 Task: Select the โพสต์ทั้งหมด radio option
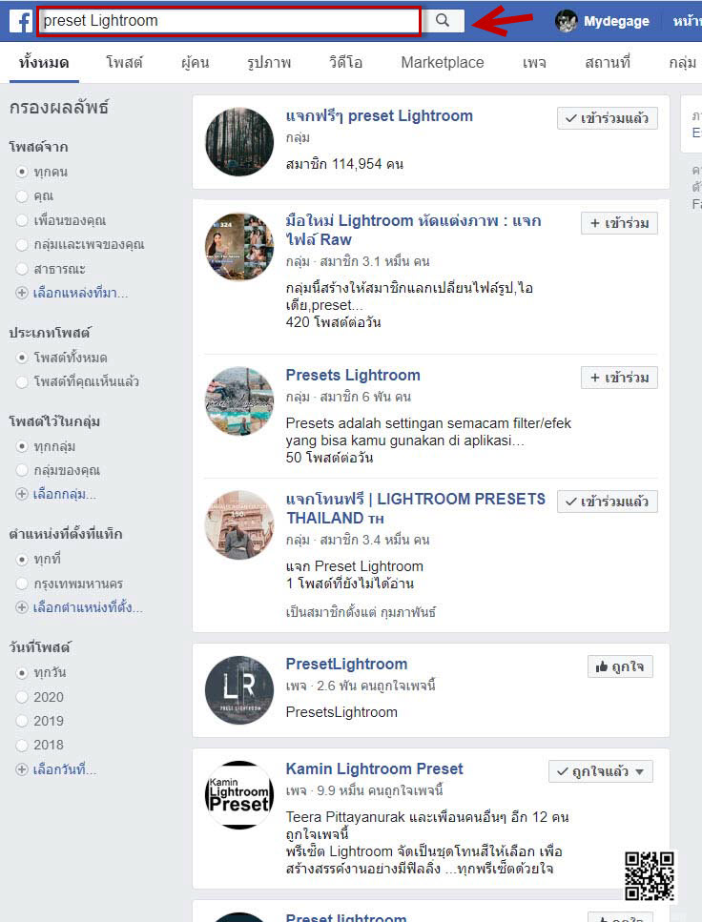point(22,358)
